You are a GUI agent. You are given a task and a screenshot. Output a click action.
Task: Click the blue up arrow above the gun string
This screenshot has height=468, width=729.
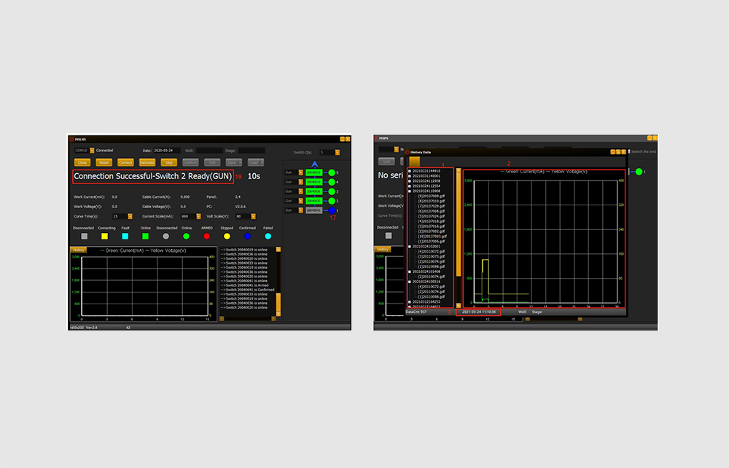[315, 164]
